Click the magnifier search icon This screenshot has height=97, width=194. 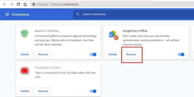78,14
